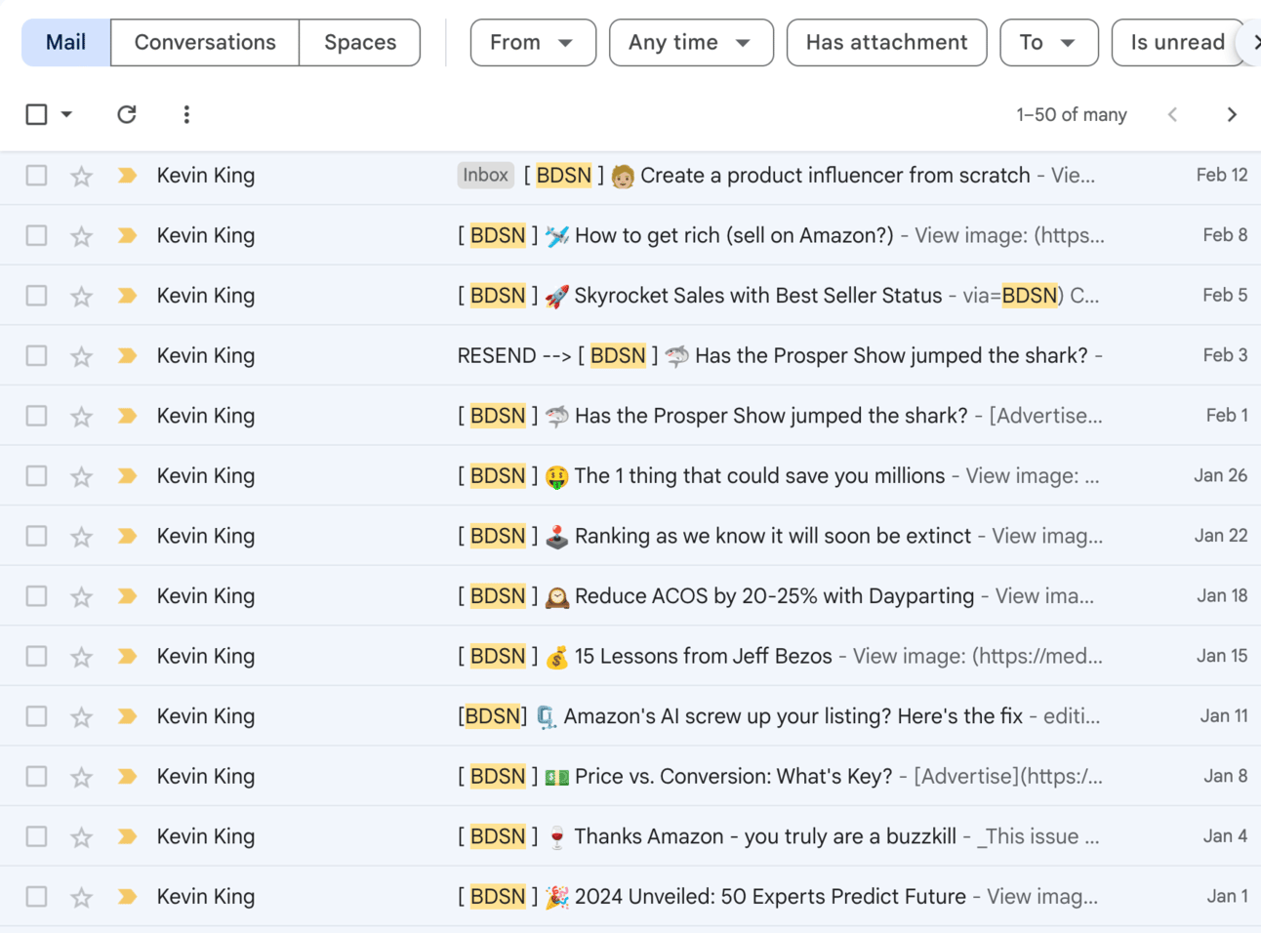1261x933 pixels.
Task: Switch to the Spaces tab
Action: (360, 43)
